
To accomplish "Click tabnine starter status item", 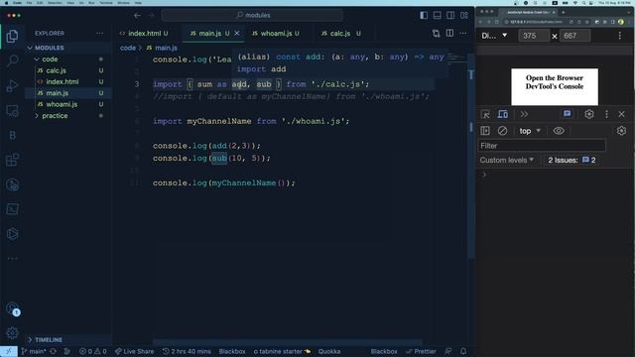I will point(282,351).
